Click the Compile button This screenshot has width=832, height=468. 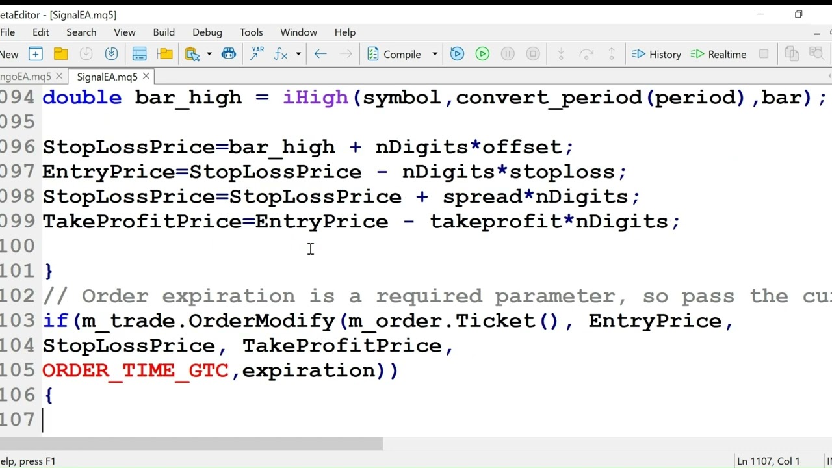395,54
